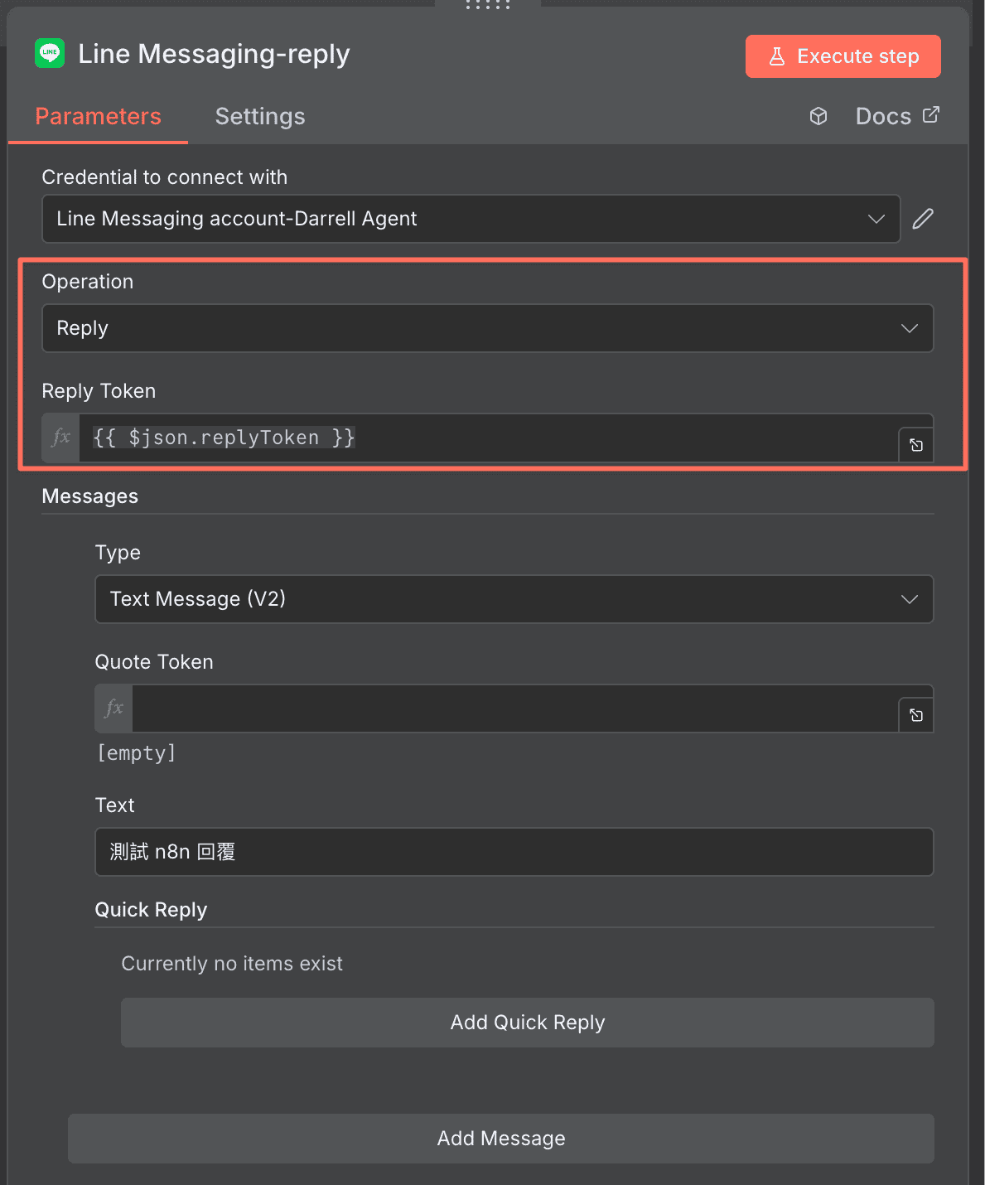Click the fx icon on Quote Token field

(113, 709)
